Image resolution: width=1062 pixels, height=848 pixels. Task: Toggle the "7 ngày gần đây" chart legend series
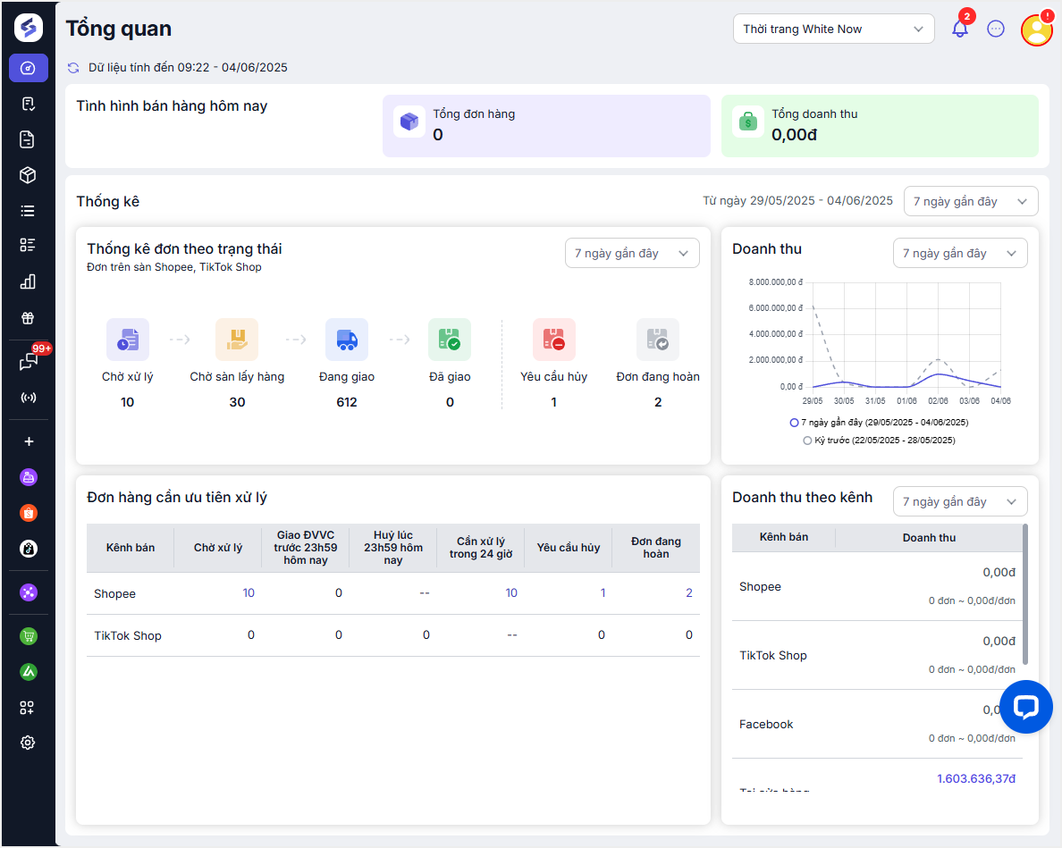(x=880, y=422)
